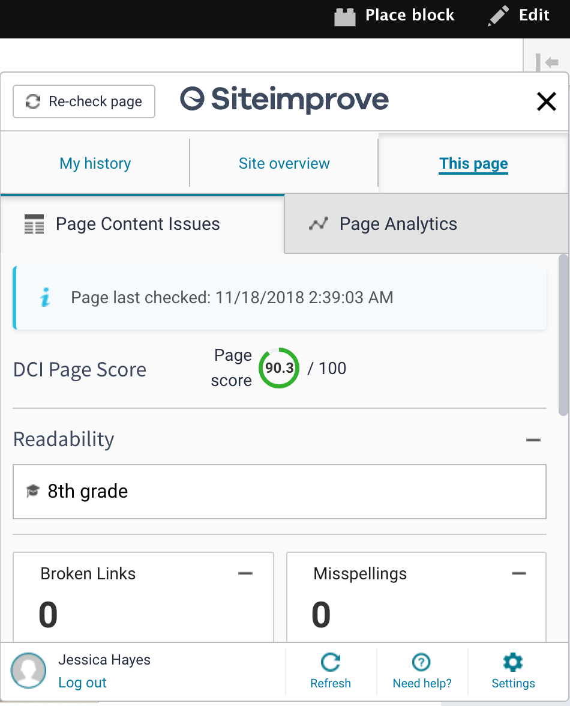Click the 90.3 page score circle

pyautogui.click(x=279, y=368)
